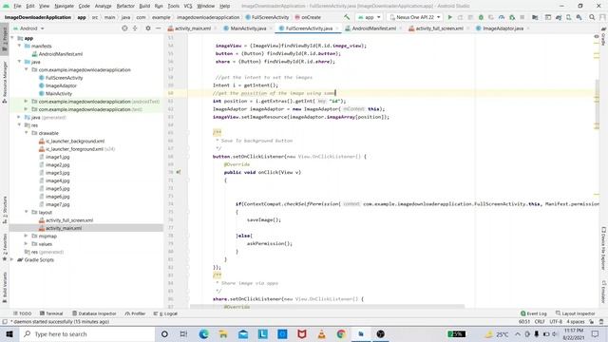This screenshot has width=608, height=342.
Task: Toggle the read-only lock icon in status bar
Action: pos(591,322)
